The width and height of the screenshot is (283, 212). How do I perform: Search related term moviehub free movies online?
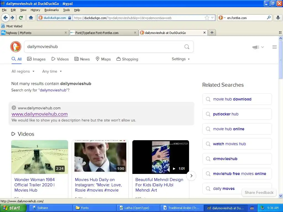pos(237,174)
